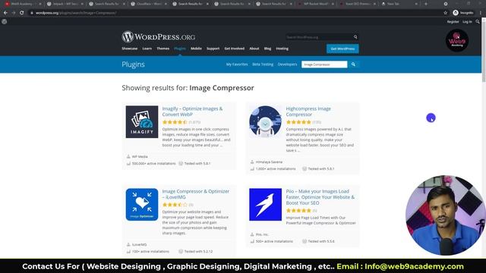486x273 pixels.
Task: Click the WP Media author link
Action: click(x=140, y=157)
